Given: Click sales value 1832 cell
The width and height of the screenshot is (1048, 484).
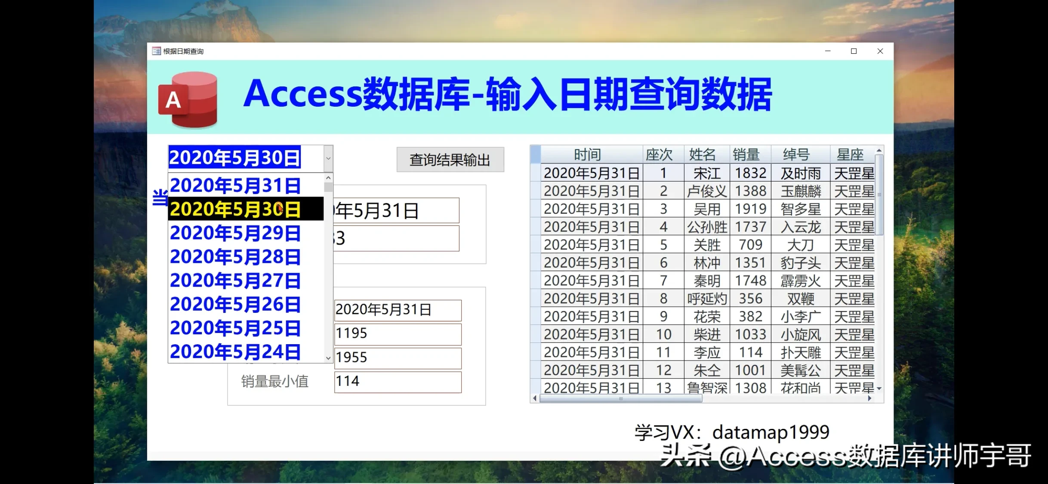Looking at the screenshot, I should pos(750,173).
